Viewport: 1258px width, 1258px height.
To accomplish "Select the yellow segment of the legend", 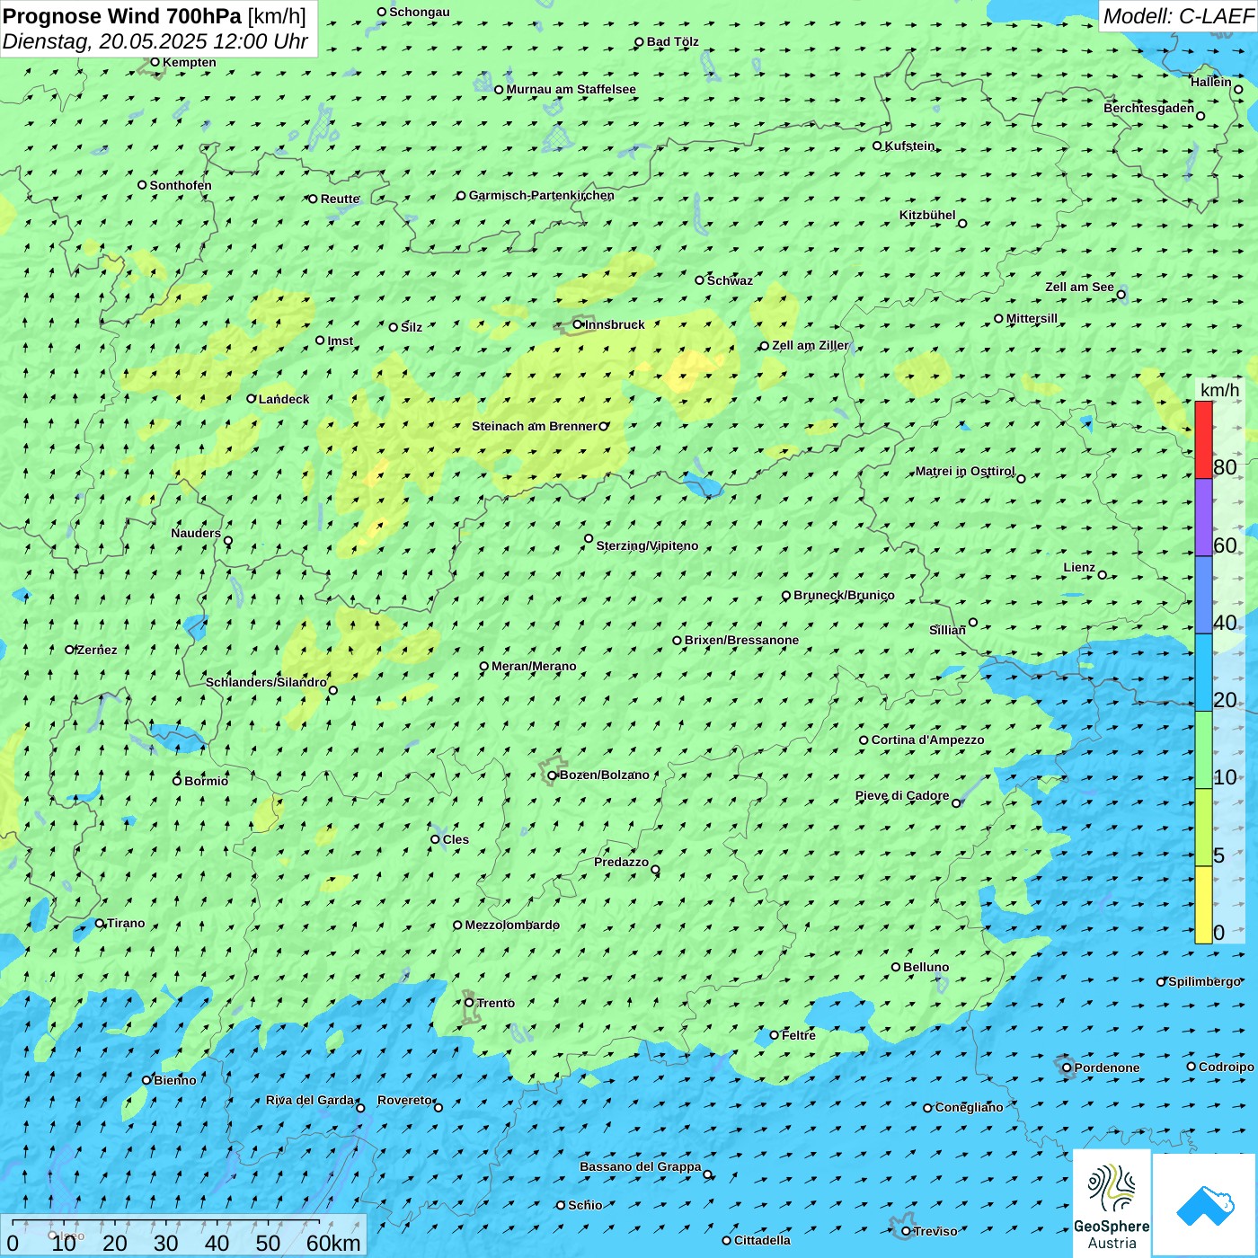I will pos(1203,904).
